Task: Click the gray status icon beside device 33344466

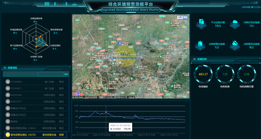Action: (x=8, y=82)
